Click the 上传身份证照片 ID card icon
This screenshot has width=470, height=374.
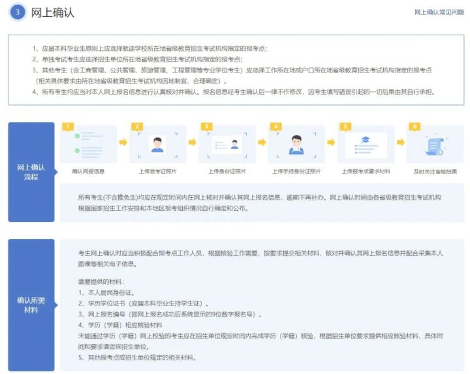point(227,144)
